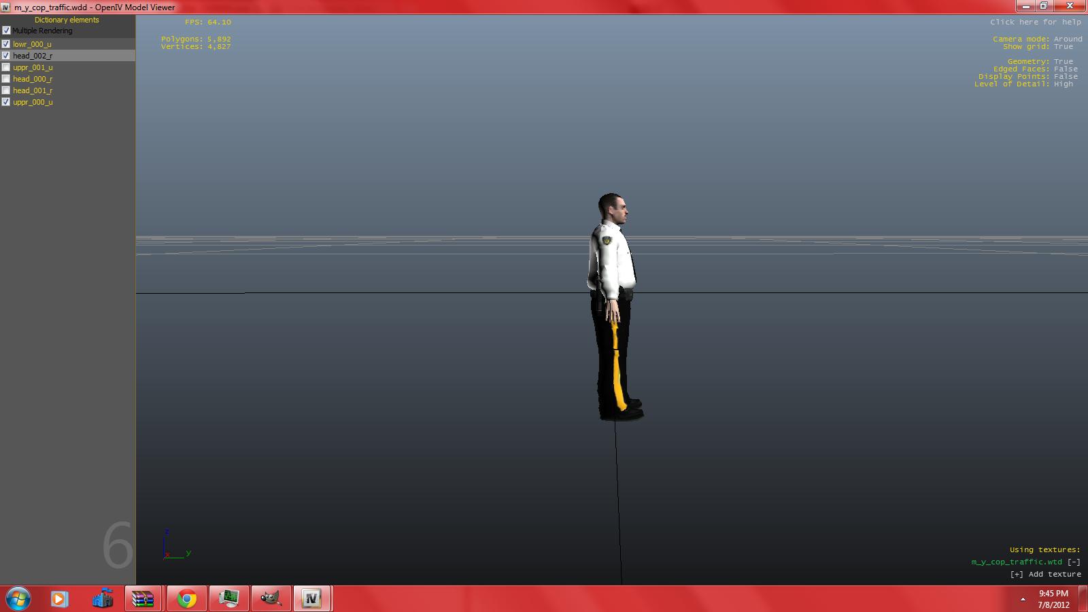The image size is (1088, 612).
Task: Check the head_000_r checkbox
Action: [6, 79]
